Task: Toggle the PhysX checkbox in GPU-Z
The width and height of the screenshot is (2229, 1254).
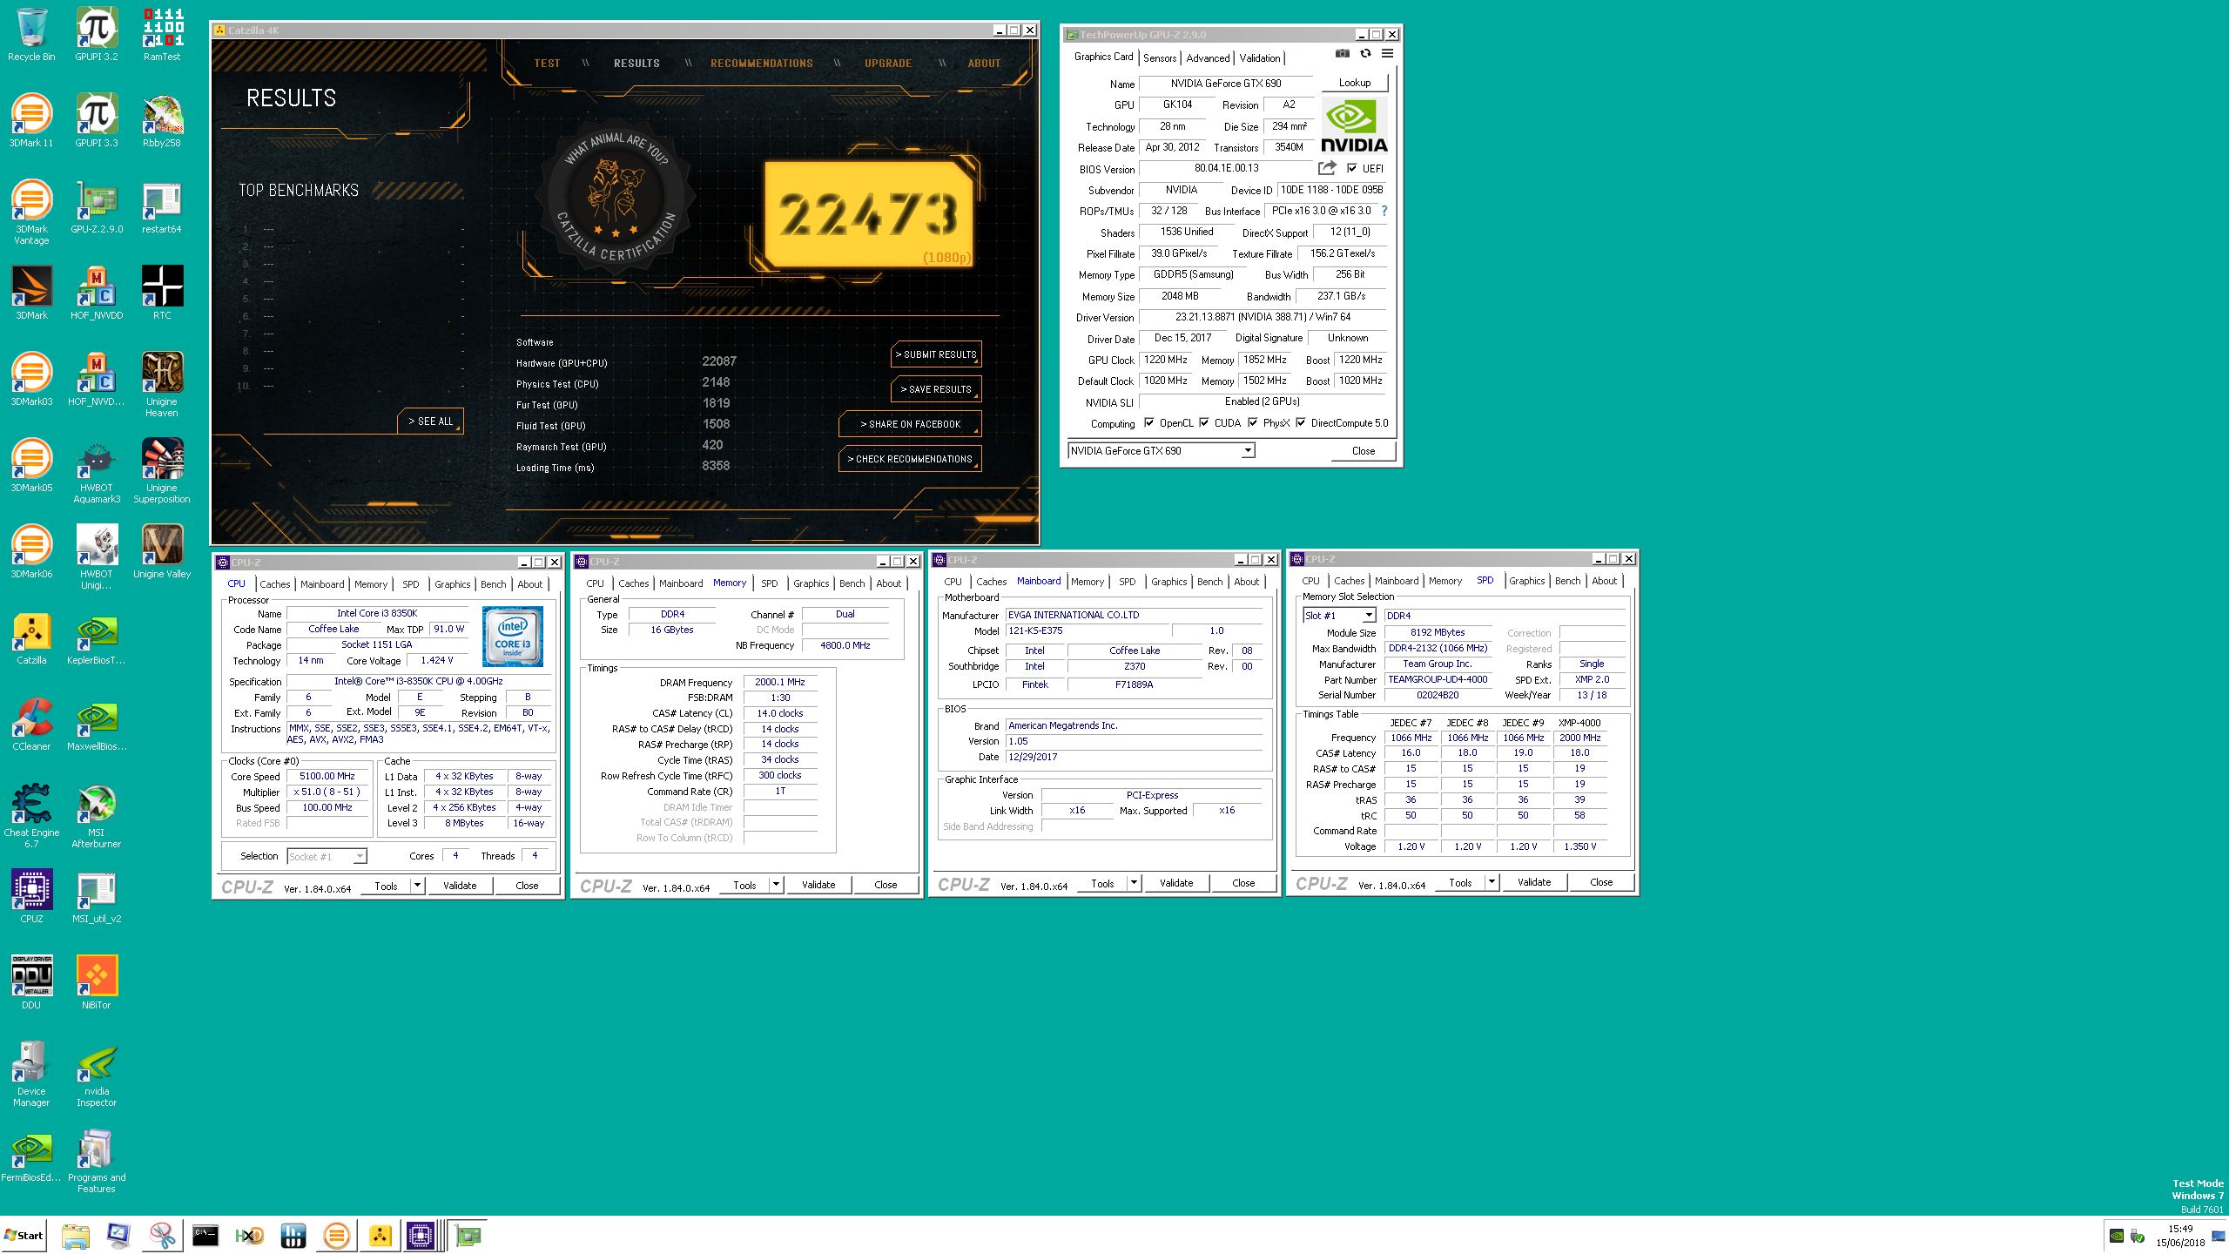Action: [1252, 423]
